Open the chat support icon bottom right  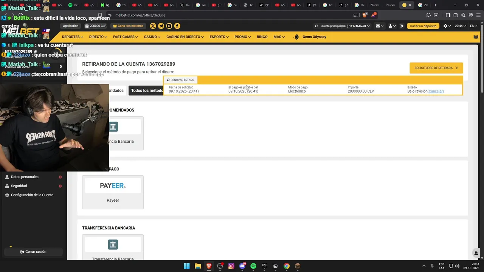pyautogui.click(x=476, y=253)
